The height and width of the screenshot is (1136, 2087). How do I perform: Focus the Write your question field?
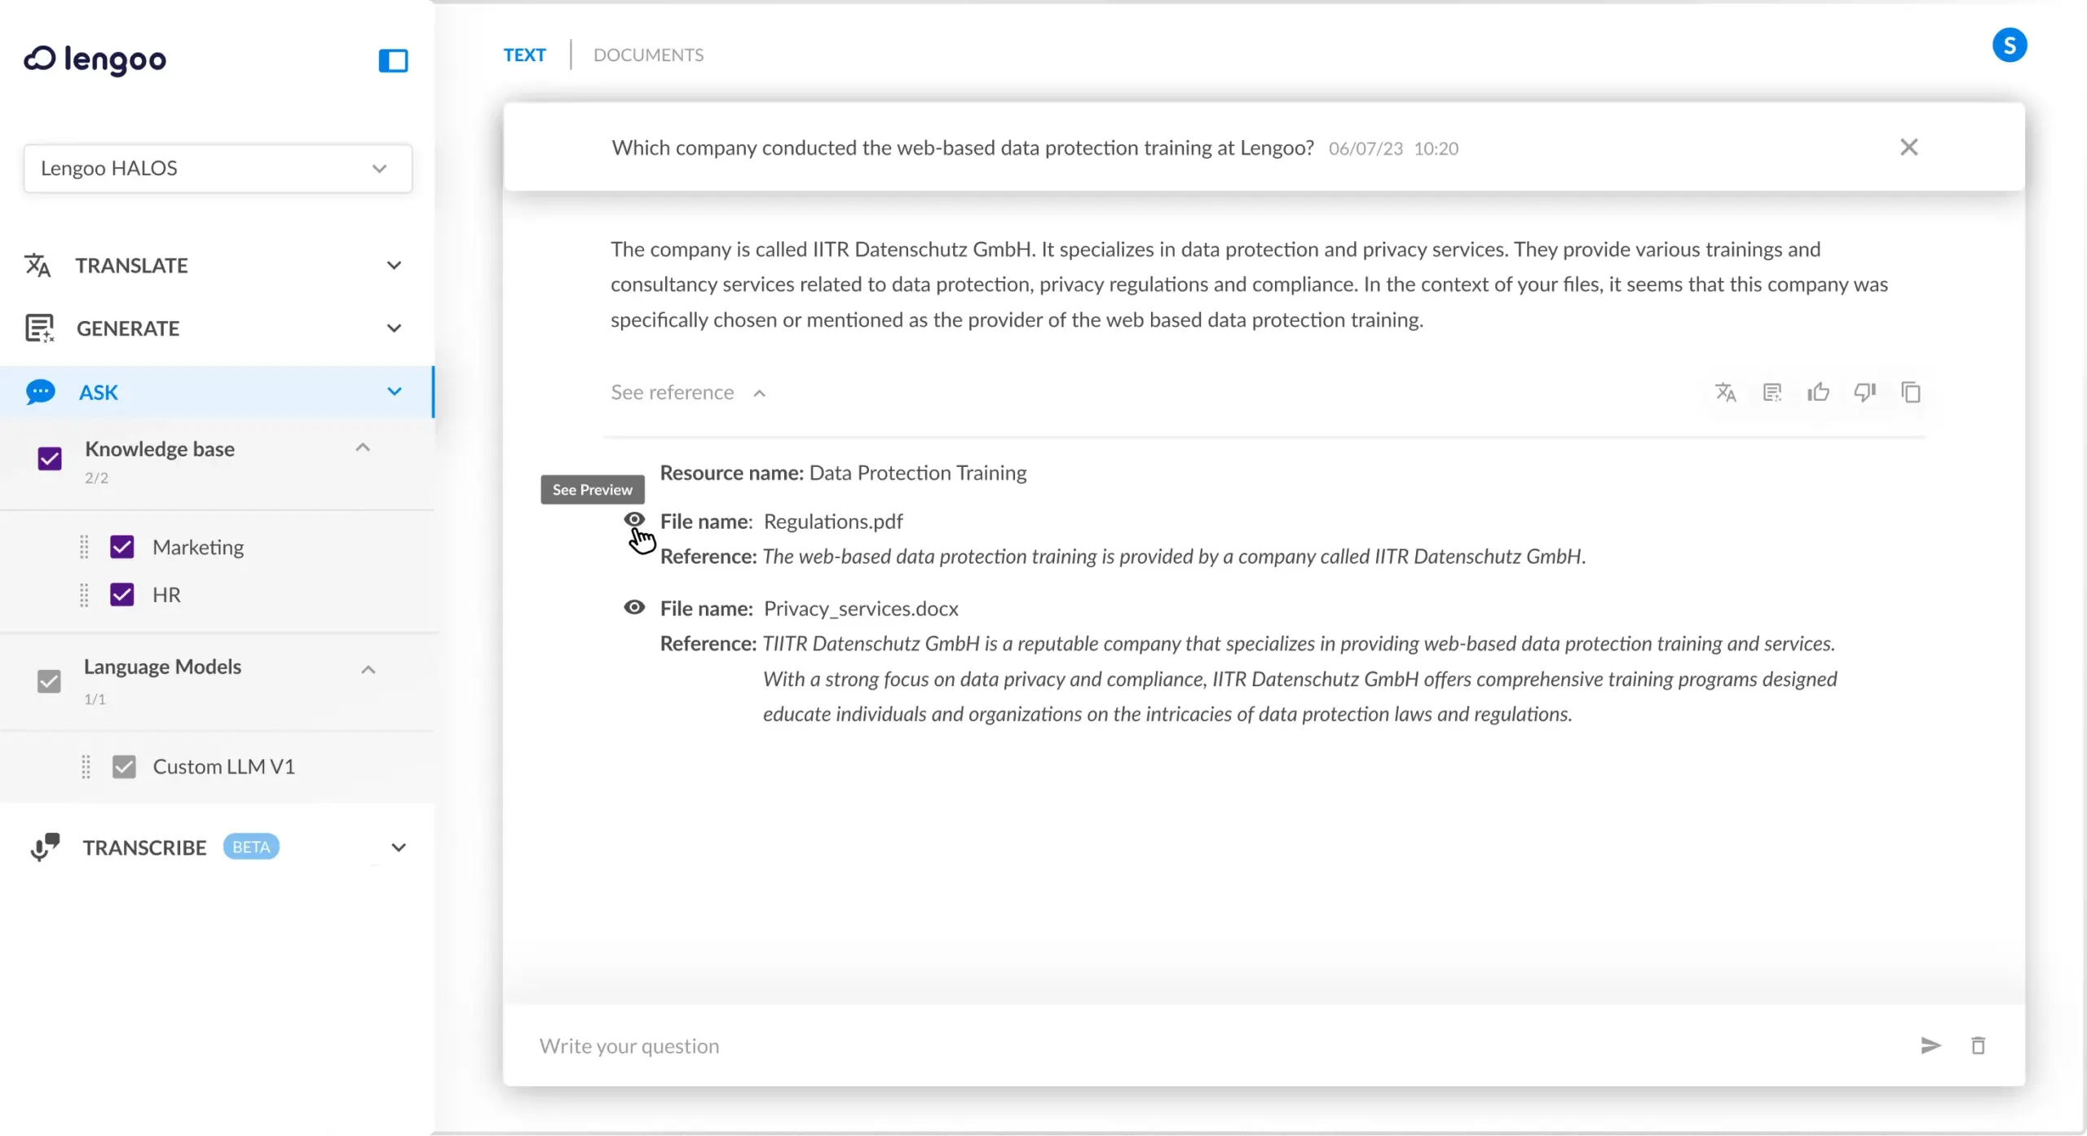point(1223,1045)
